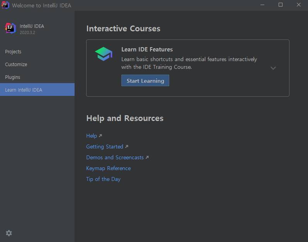This screenshot has width=308, height=242.
Task: Open the Projects tab
Action: pos(37,52)
